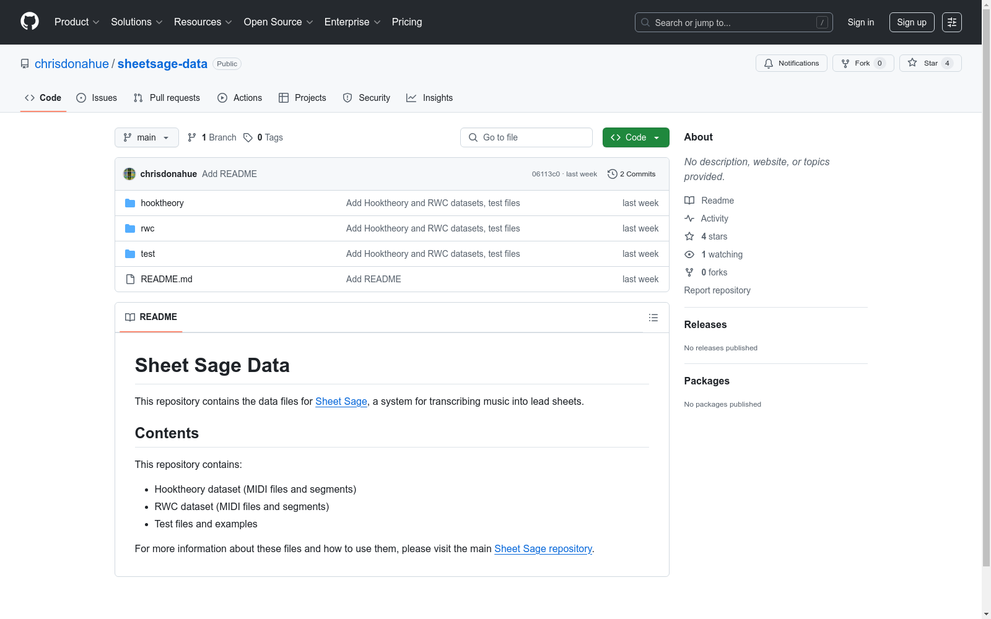Click the book icon beside Readme
Image resolution: width=991 pixels, height=619 pixels.
tap(689, 201)
